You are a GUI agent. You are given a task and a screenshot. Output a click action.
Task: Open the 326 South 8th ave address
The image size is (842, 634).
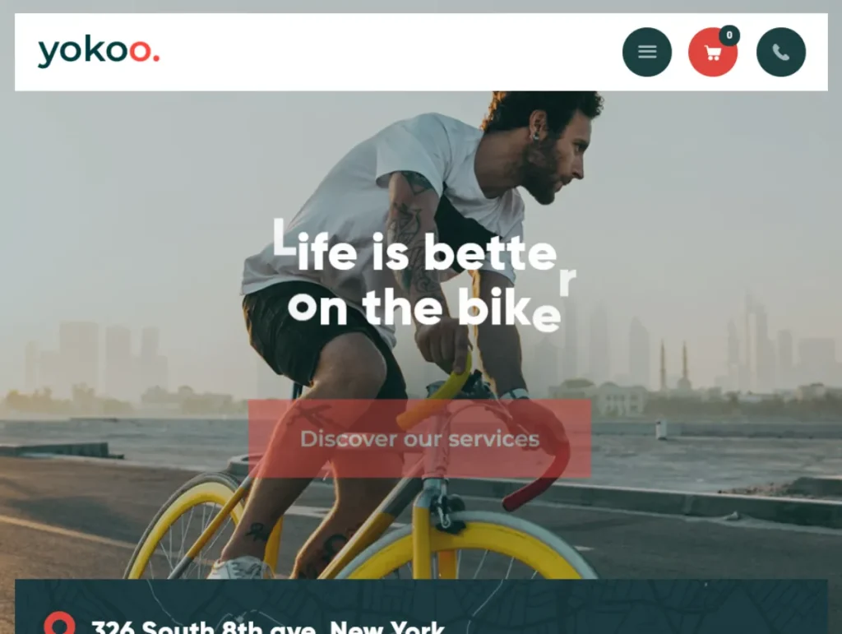(267, 627)
